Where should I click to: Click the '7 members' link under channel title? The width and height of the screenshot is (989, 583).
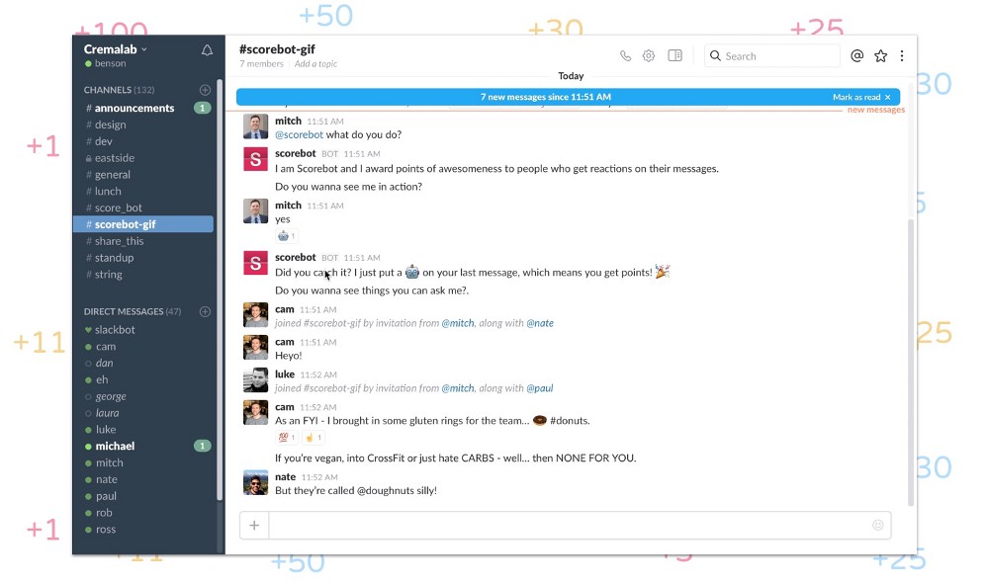click(261, 63)
